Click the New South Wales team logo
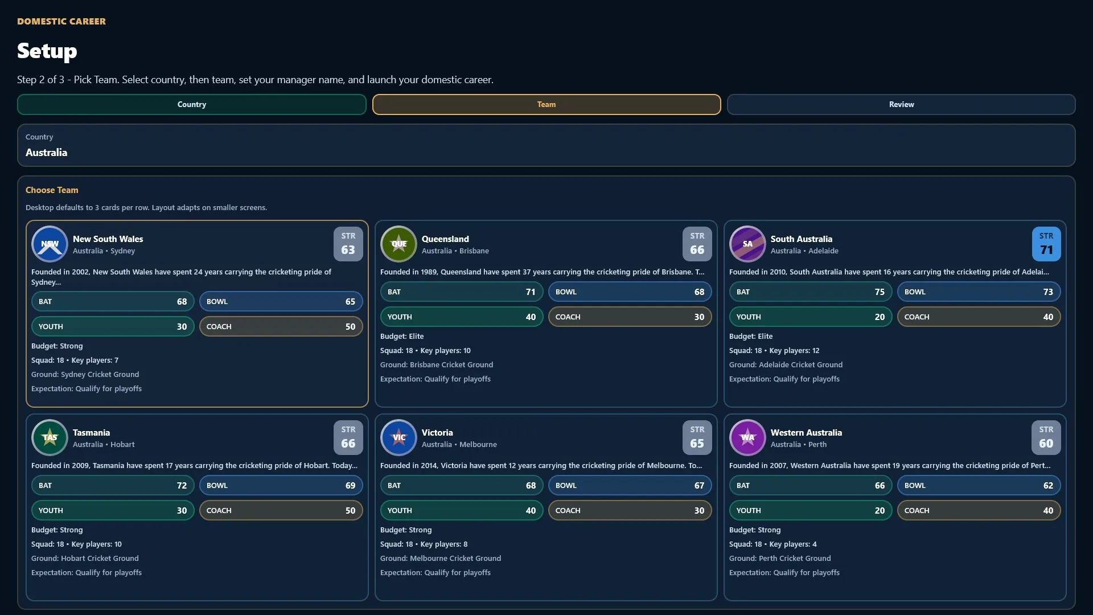 pyautogui.click(x=50, y=244)
